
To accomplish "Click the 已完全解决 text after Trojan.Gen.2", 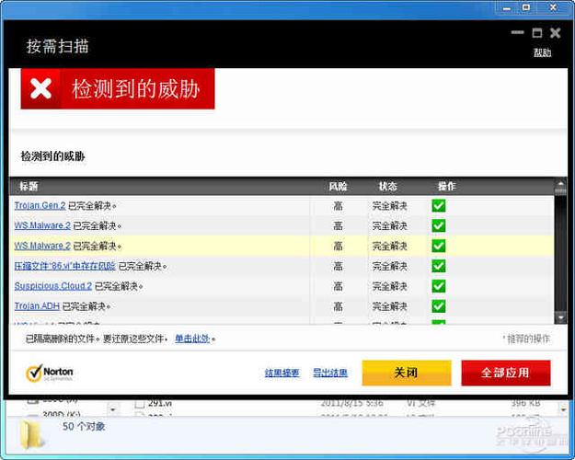I will 90,206.
